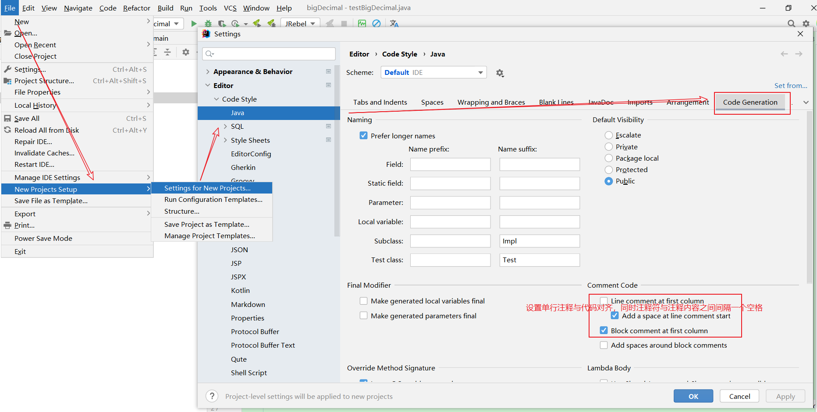This screenshot has width=817, height=412.
Task: Click the Collapse All icon in project panel
Action: 167,52
